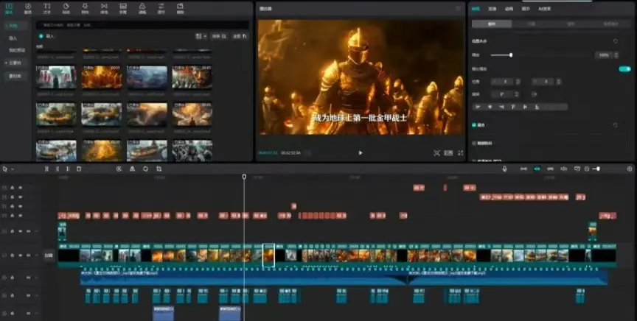Open the media view layout dropdown
Screen dimensions: 637x321
tap(201, 36)
